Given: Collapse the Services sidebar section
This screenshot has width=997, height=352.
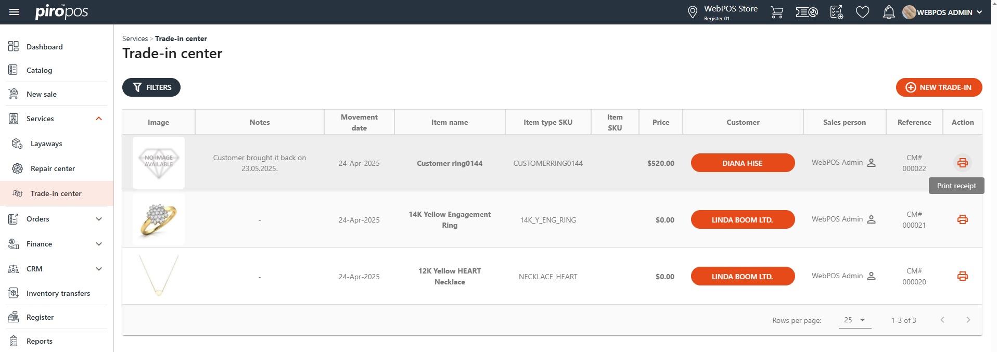Looking at the screenshot, I should coord(99,119).
